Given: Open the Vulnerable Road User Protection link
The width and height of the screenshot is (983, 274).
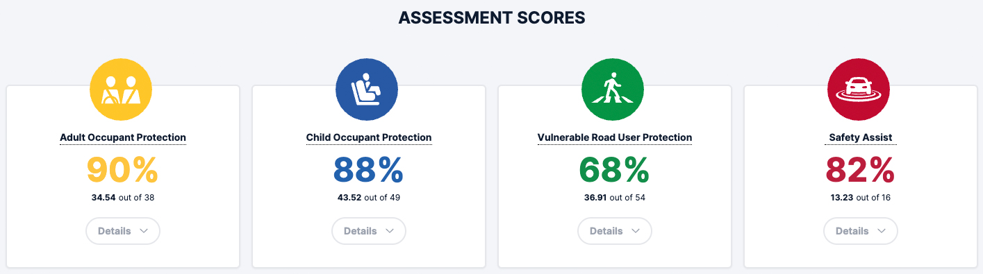Looking at the screenshot, I should pyautogui.click(x=615, y=137).
